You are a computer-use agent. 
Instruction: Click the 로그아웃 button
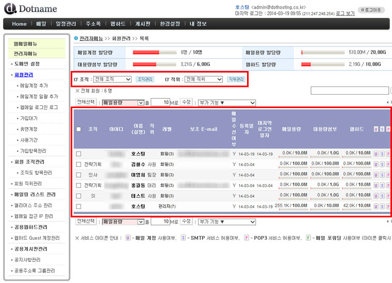click(x=371, y=9)
